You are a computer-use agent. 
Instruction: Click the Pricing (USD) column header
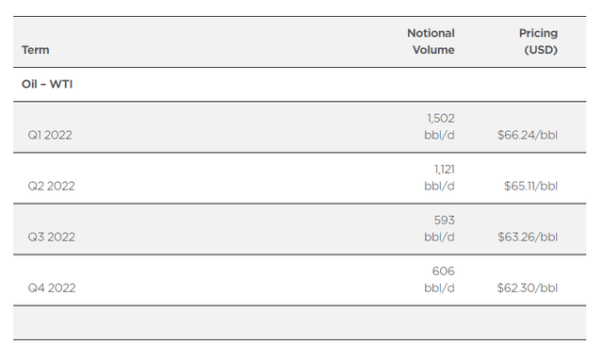(x=538, y=41)
